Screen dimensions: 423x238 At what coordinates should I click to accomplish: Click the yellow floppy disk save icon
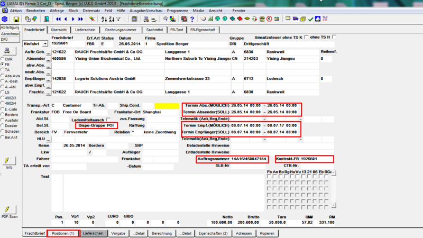tap(16, 19)
